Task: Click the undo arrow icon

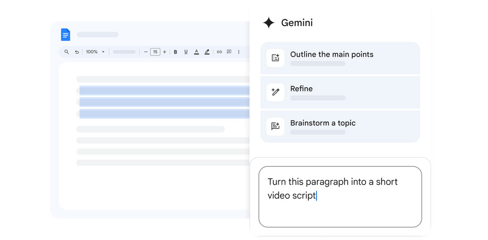Action: [x=77, y=52]
